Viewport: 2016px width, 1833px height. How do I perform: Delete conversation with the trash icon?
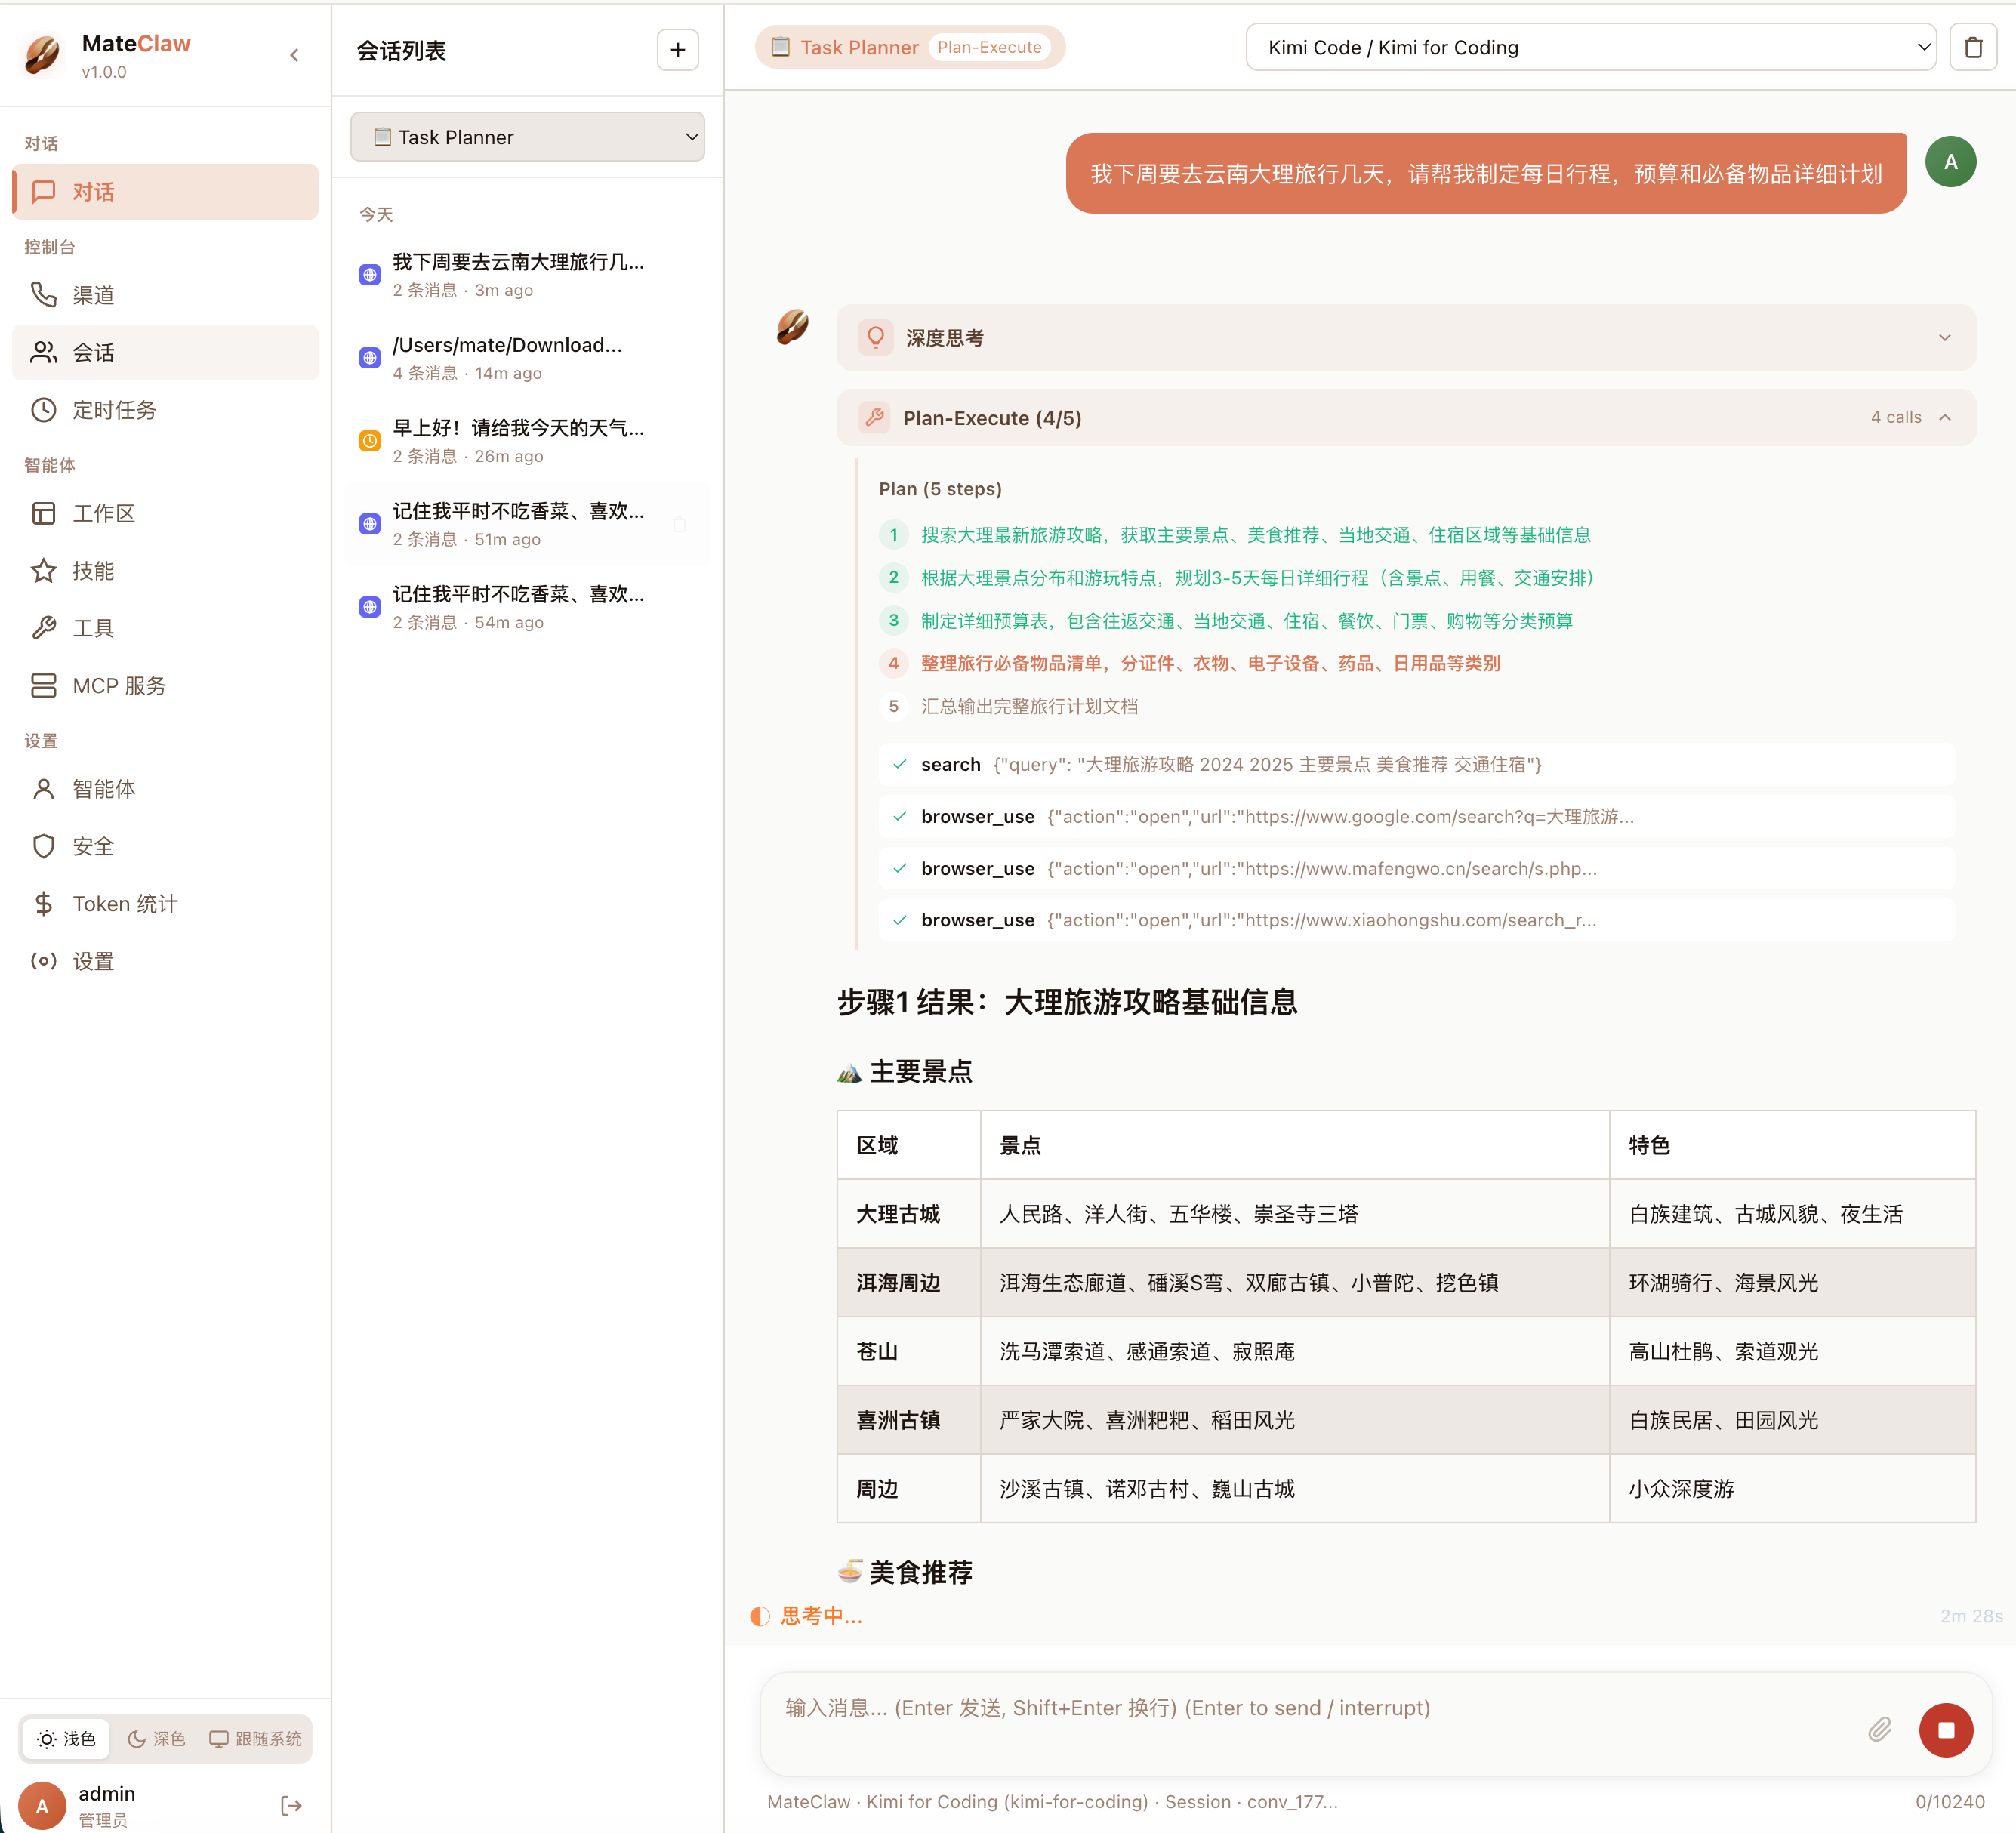point(1972,48)
